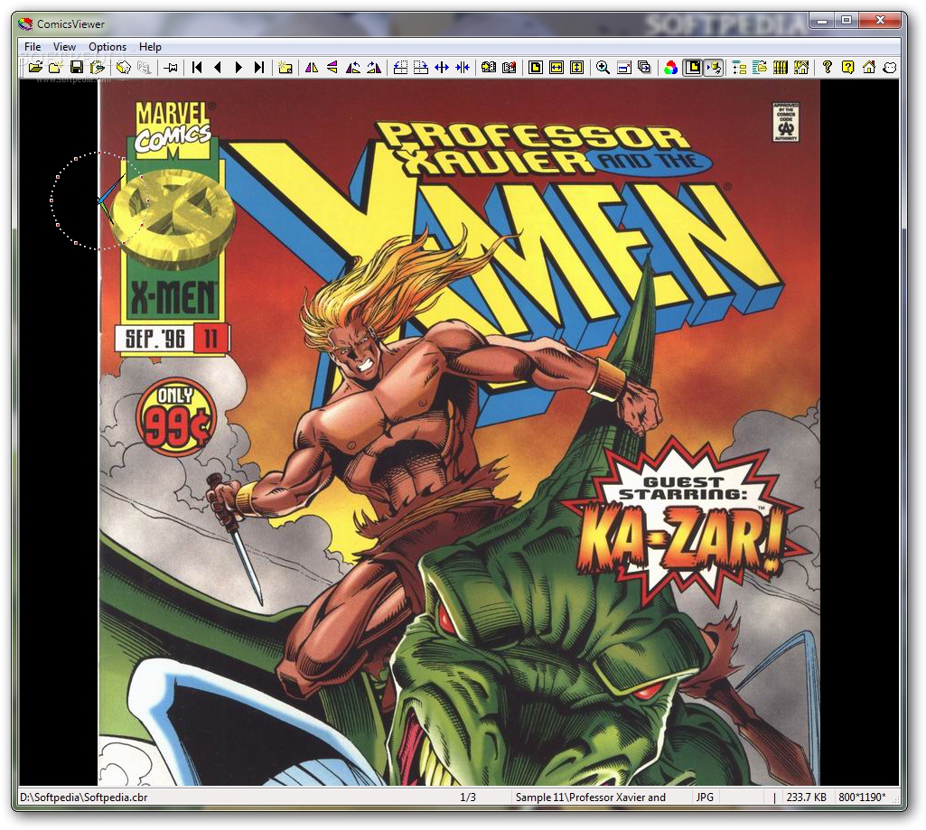Screen dimensions: 926x830
Task: Go to the next page arrow
Action: tap(239, 68)
